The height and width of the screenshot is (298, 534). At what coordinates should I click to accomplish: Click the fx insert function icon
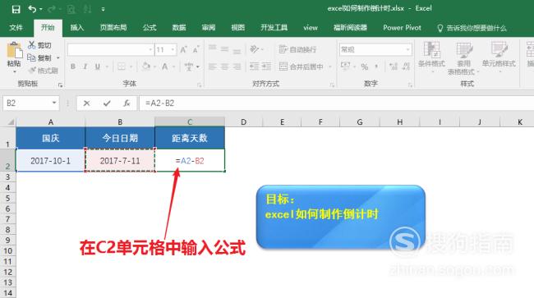[127, 103]
